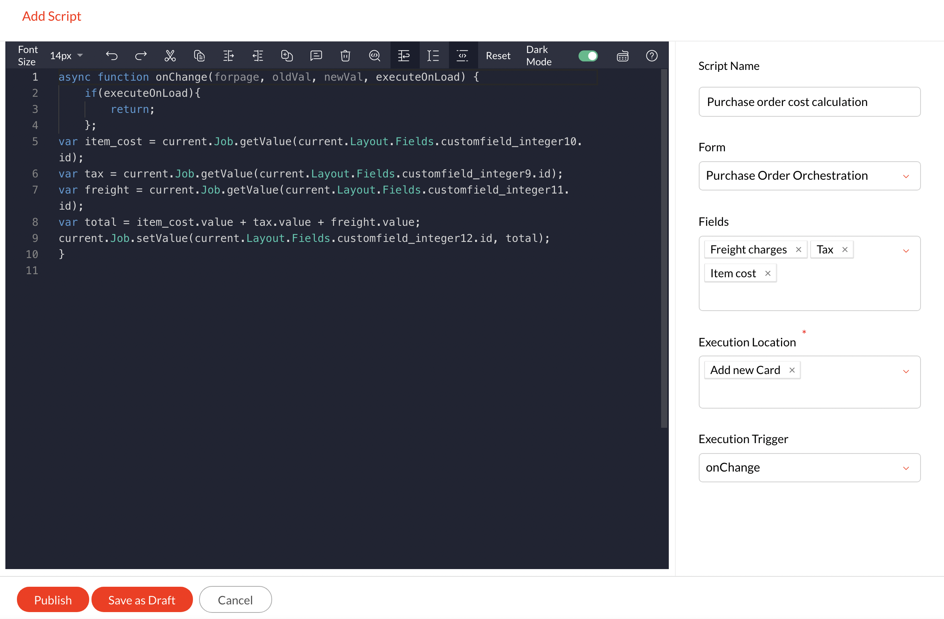Click 'return;' on line 3
This screenshot has height=619, width=944.
(133, 109)
